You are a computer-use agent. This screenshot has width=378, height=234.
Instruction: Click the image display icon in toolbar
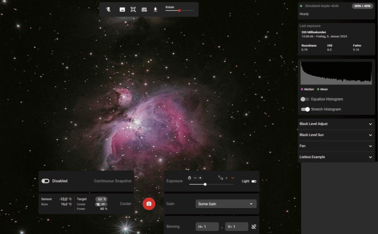tap(122, 10)
